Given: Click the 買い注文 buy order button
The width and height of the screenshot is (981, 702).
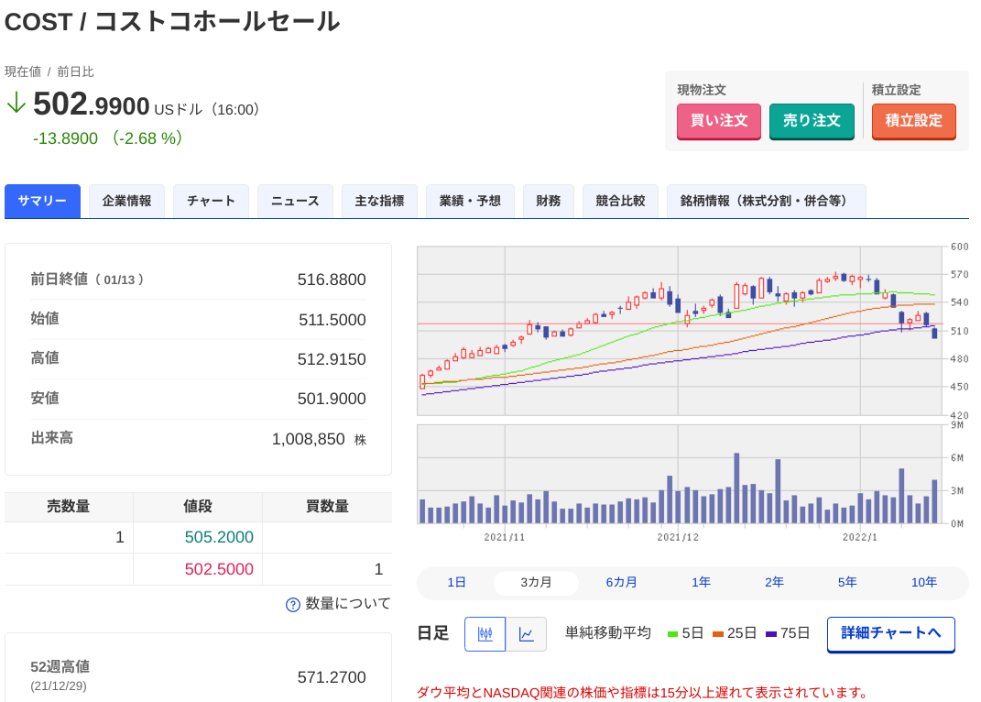Looking at the screenshot, I should point(719,121).
